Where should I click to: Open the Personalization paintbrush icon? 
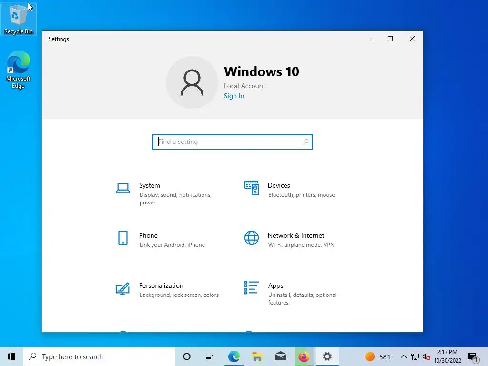pyautogui.click(x=122, y=288)
